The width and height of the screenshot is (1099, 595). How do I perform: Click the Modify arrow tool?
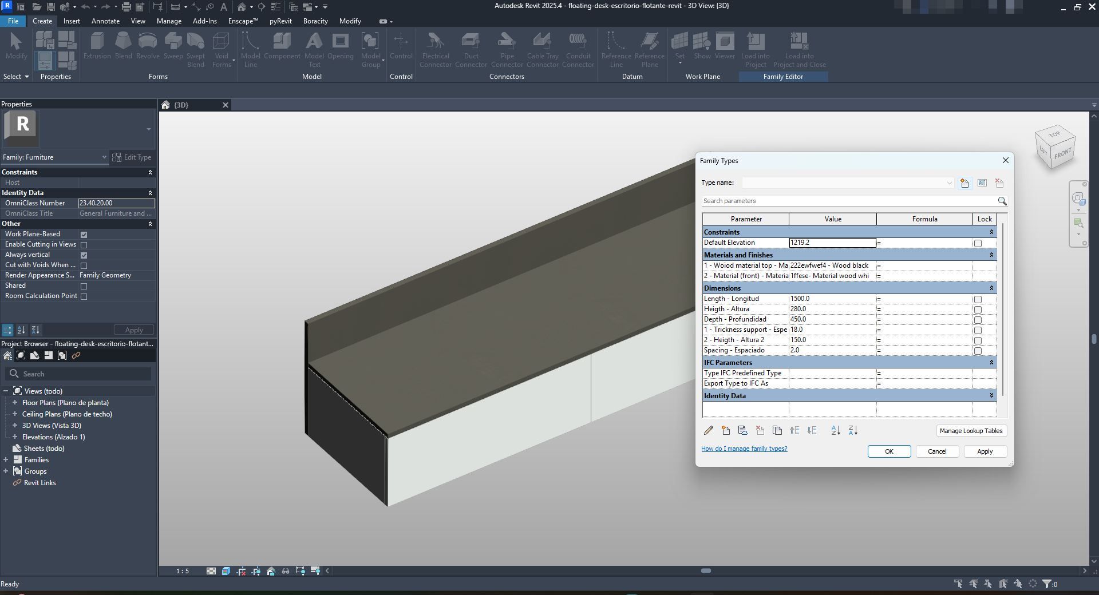[16, 46]
